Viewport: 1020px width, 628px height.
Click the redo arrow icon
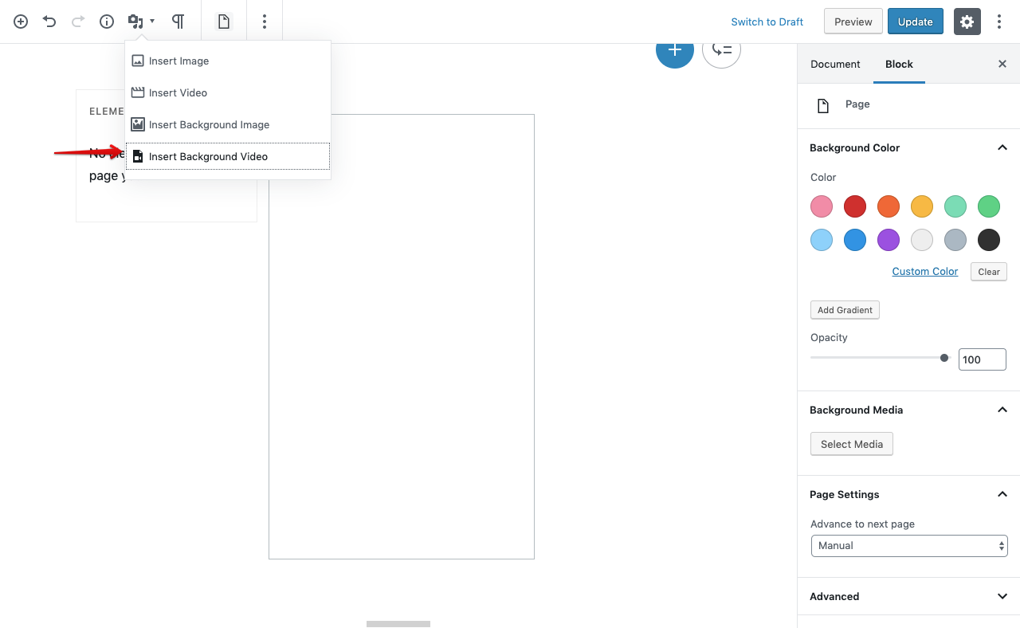pyautogui.click(x=78, y=22)
